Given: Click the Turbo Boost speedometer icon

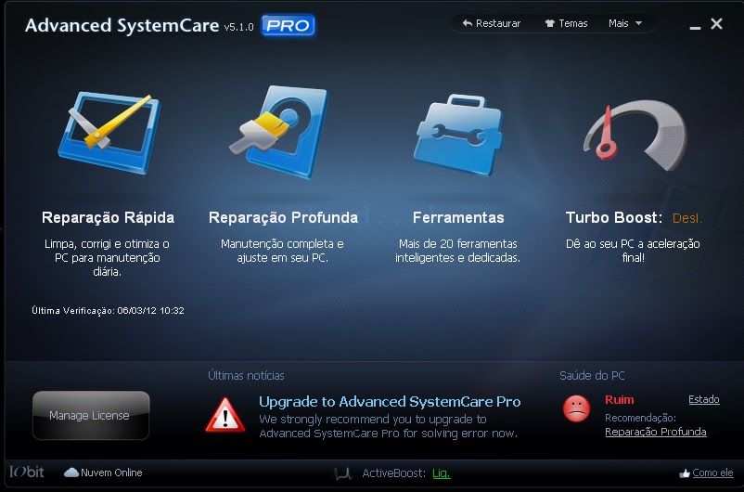Looking at the screenshot, I should pyautogui.click(x=635, y=135).
